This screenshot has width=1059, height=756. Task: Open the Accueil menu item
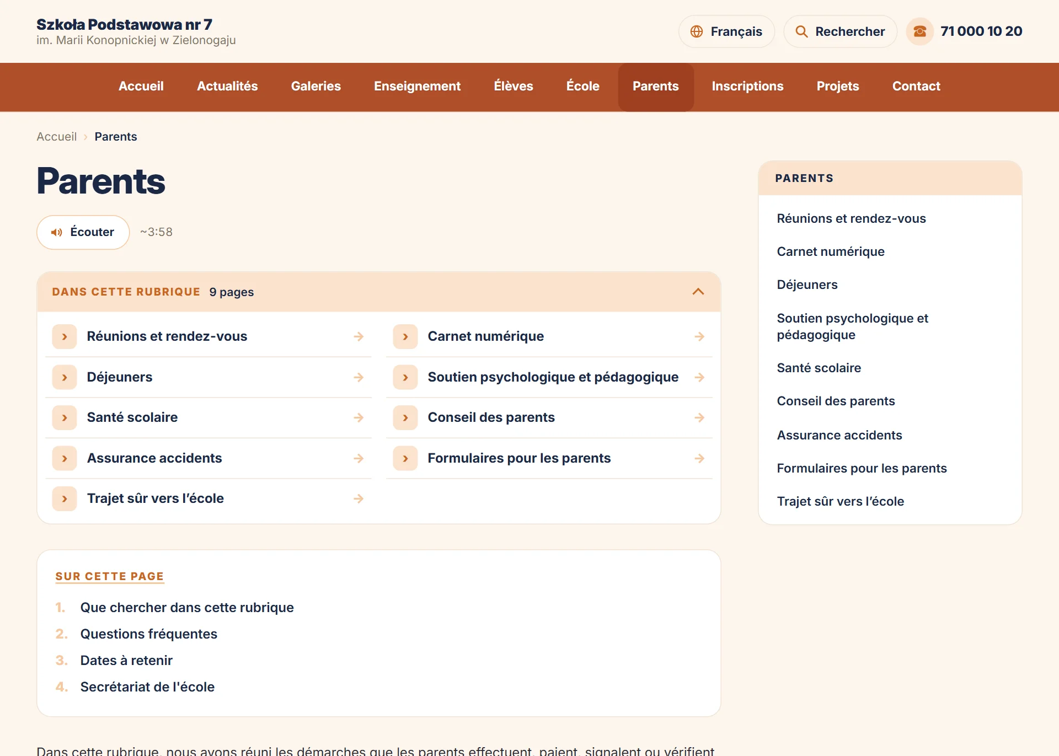[x=141, y=87]
